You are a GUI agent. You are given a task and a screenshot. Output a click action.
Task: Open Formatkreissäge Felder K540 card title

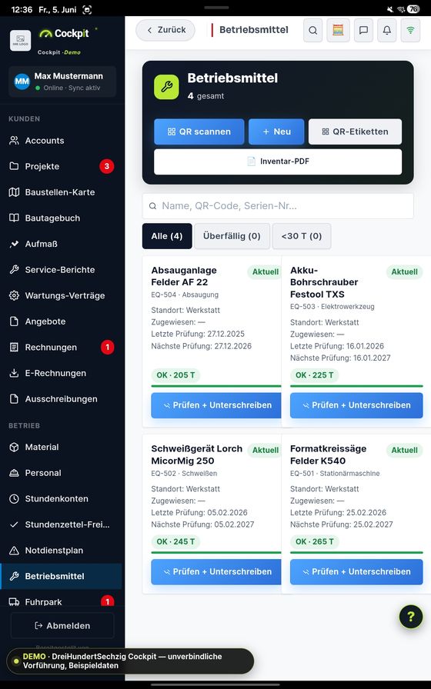(x=328, y=454)
